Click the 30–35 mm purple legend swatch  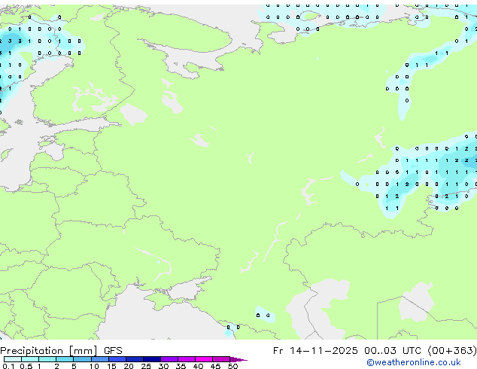tap(169, 359)
